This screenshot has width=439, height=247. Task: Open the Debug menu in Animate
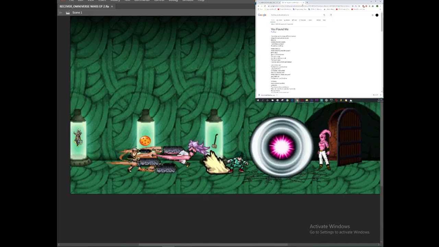coord(173,1)
